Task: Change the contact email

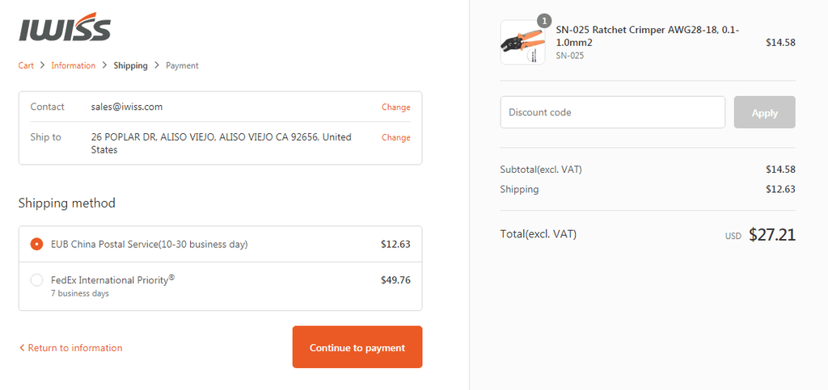Action: [x=396, y=107]
